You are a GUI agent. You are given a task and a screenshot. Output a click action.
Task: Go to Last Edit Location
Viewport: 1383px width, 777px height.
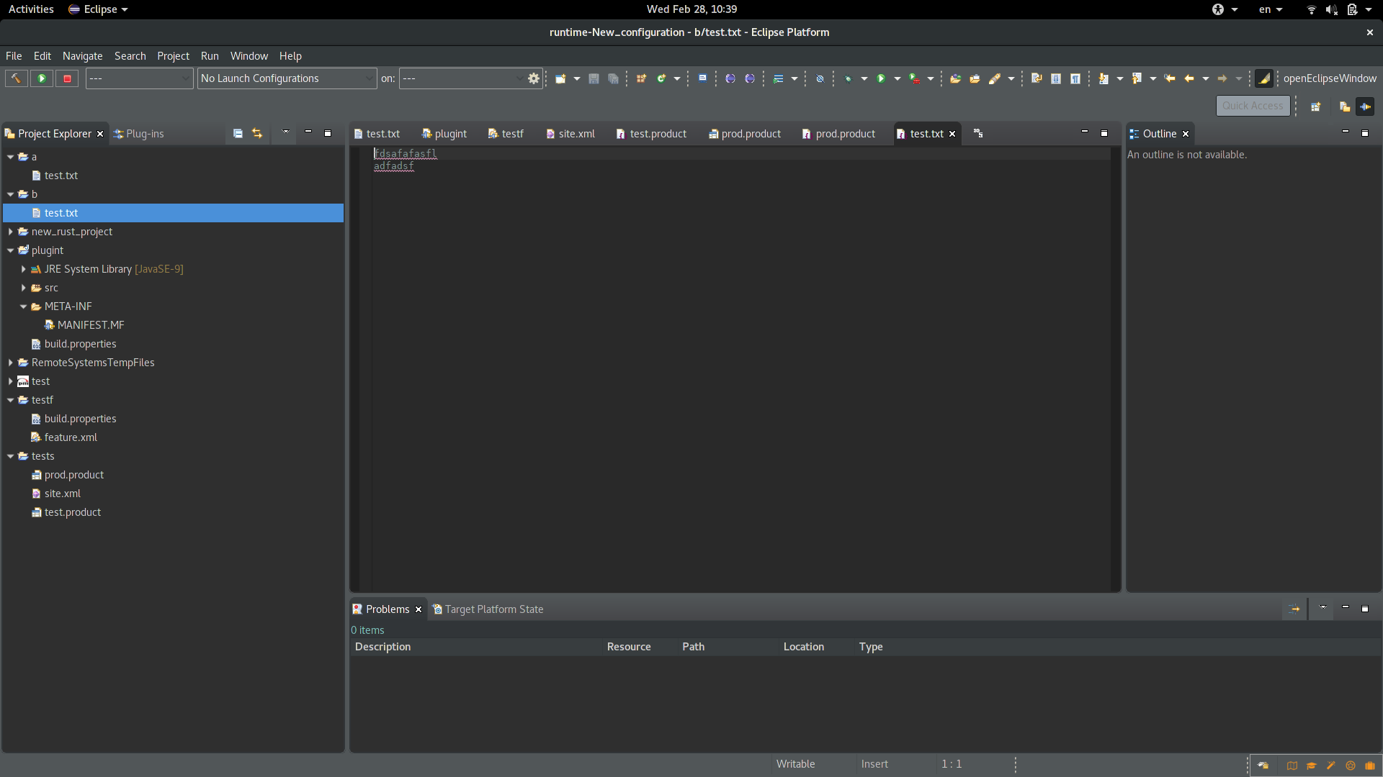1170,78
